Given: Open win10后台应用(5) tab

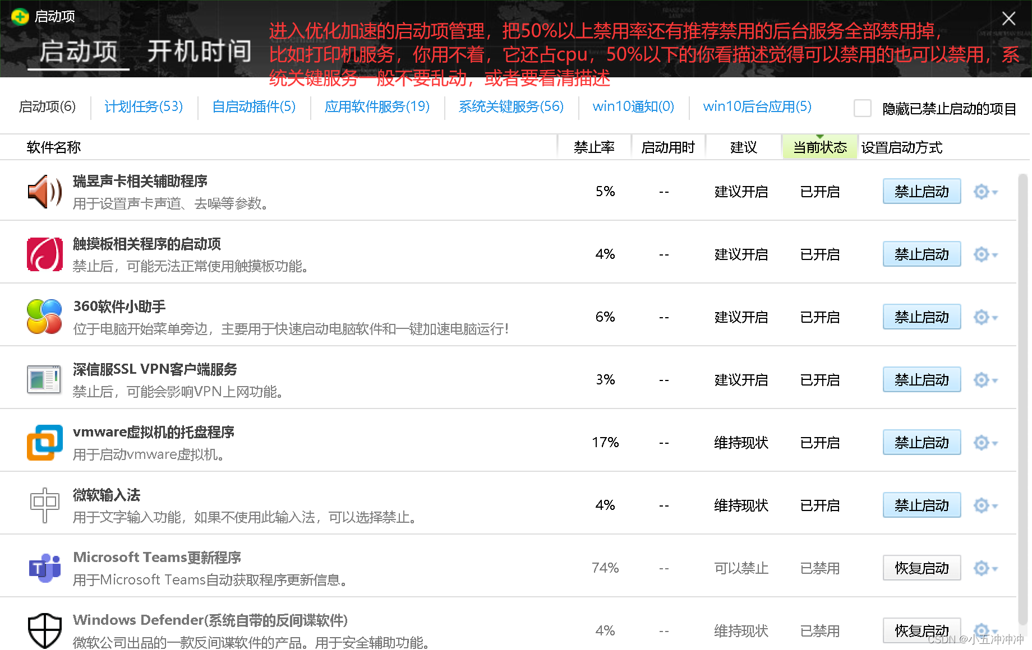Looking at the screenshot, I should (757, 106).
